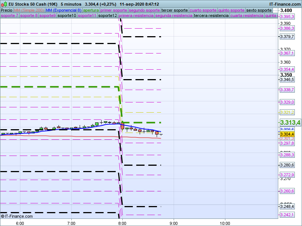Image resolution: width=302 pixels, height=226 pixels.
Task: Click the IT-Finance.com copyright link
Action: 17,216
